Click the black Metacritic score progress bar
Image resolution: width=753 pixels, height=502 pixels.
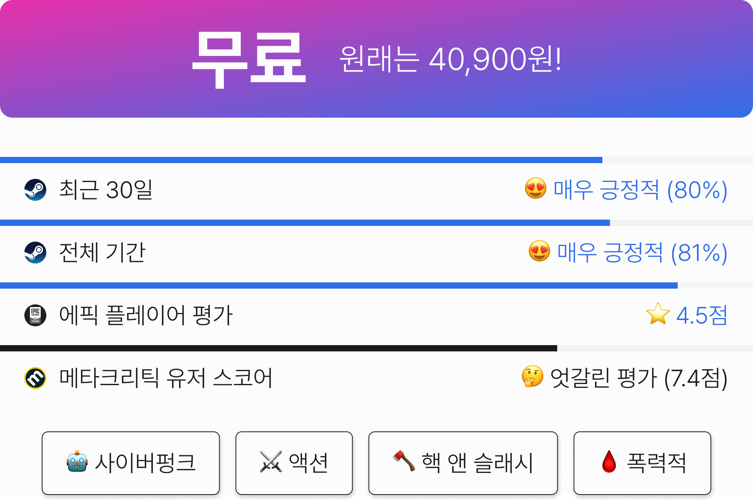[278, 348]
